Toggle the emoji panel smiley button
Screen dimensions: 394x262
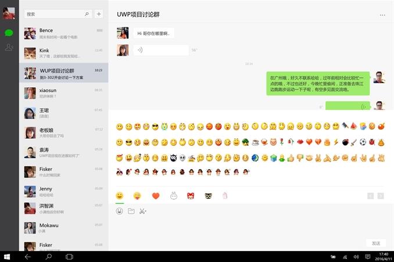point(120,211)
